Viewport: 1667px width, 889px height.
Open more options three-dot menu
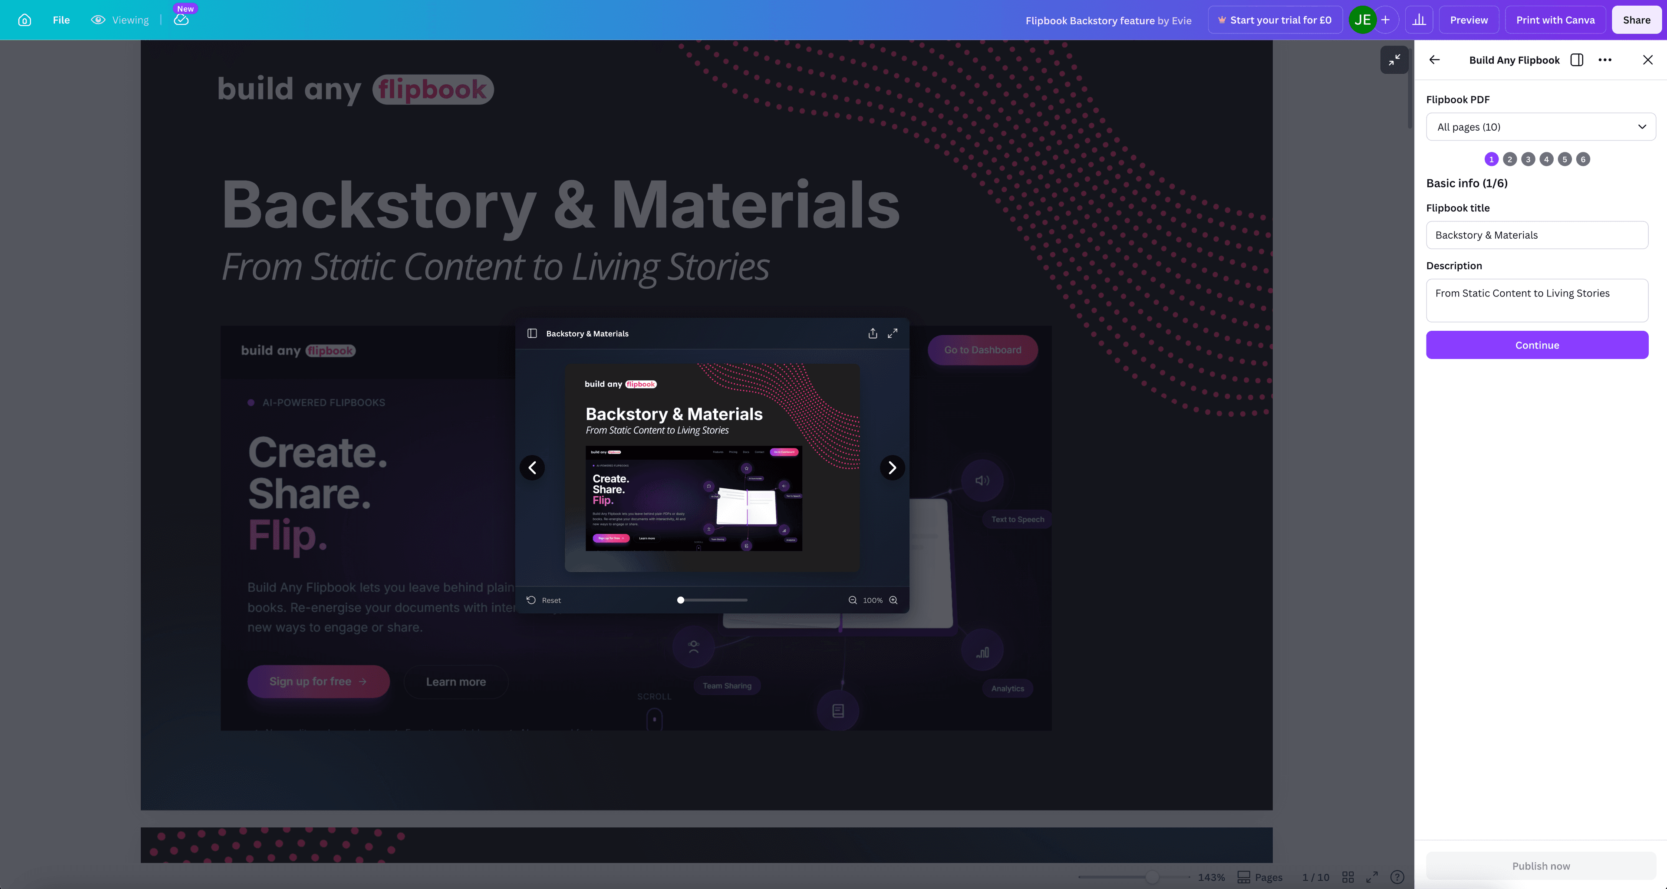tap(1605, 59)
